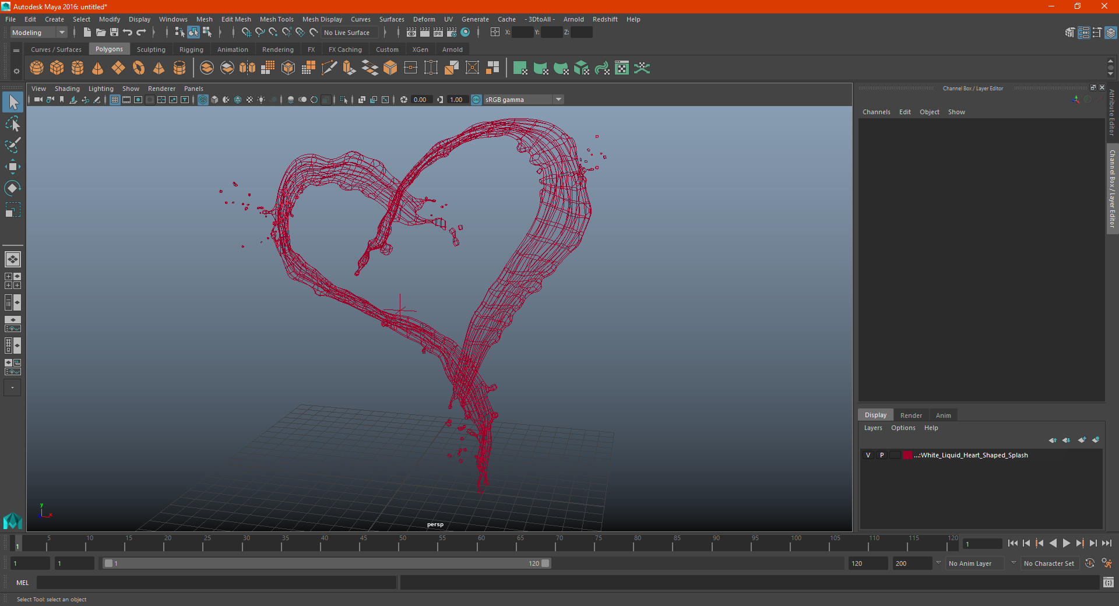
Task: Toggle layer playback P box
Action: pyautogui.click(x=882, y=455)
